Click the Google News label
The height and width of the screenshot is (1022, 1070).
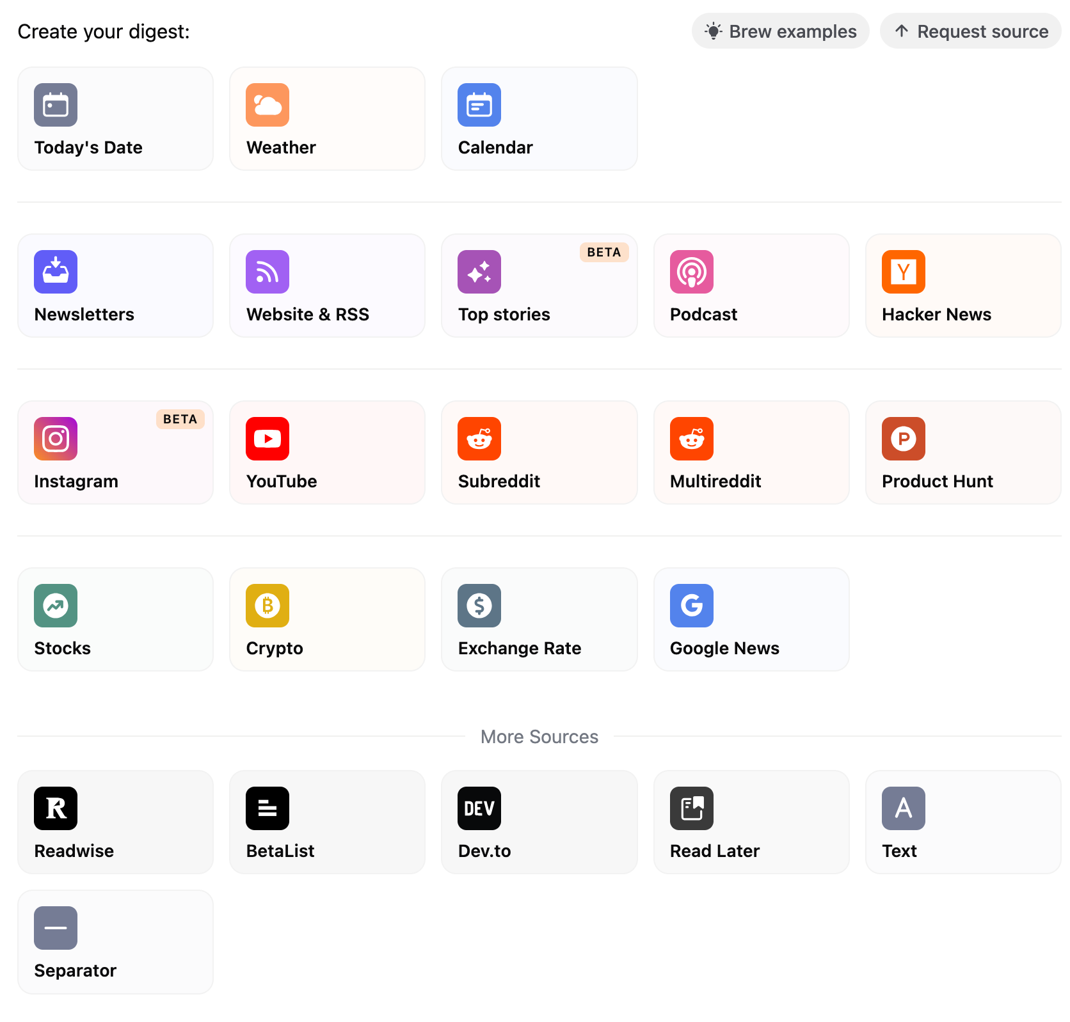pyautogui.click(x=724, y=649)
